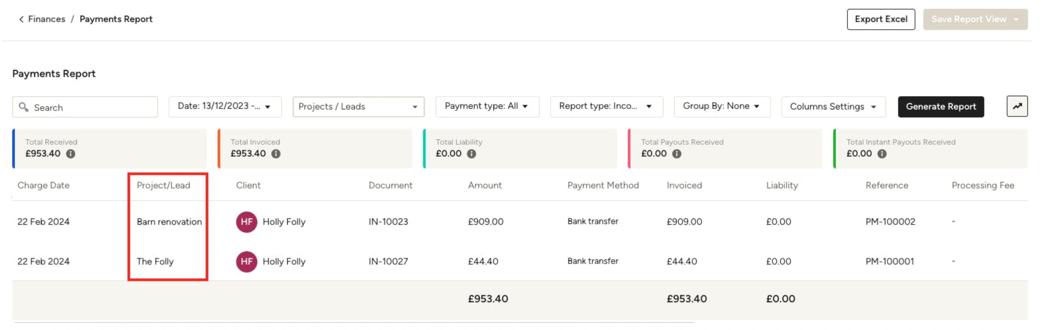The width and height of the screenshot is (1041, 330).
Task: Expand the Projects / Leads combo box
Action: click(358, 107)
